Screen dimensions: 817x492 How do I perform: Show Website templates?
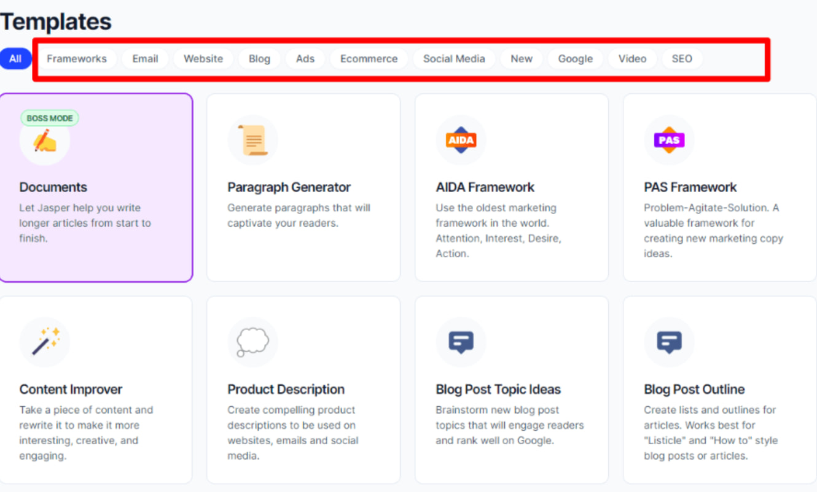click(x=203, y=59)
